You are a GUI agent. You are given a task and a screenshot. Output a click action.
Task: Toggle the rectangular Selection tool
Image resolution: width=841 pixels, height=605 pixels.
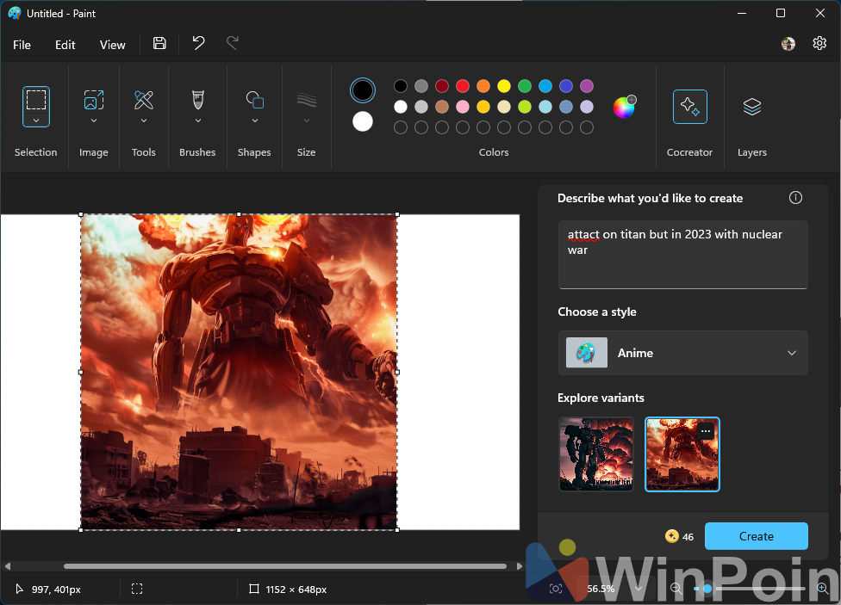(x=36, y=100)
